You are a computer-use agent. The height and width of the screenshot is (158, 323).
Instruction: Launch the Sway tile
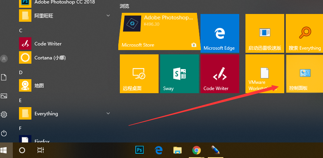coord(179,74)
